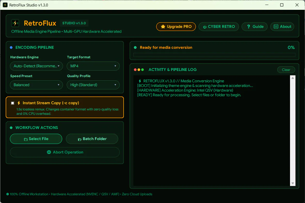The height and width of the screenshot is (203, 305).
Task: Click the palette icon beside CYBER RETRO
Action: pos(205,27)
